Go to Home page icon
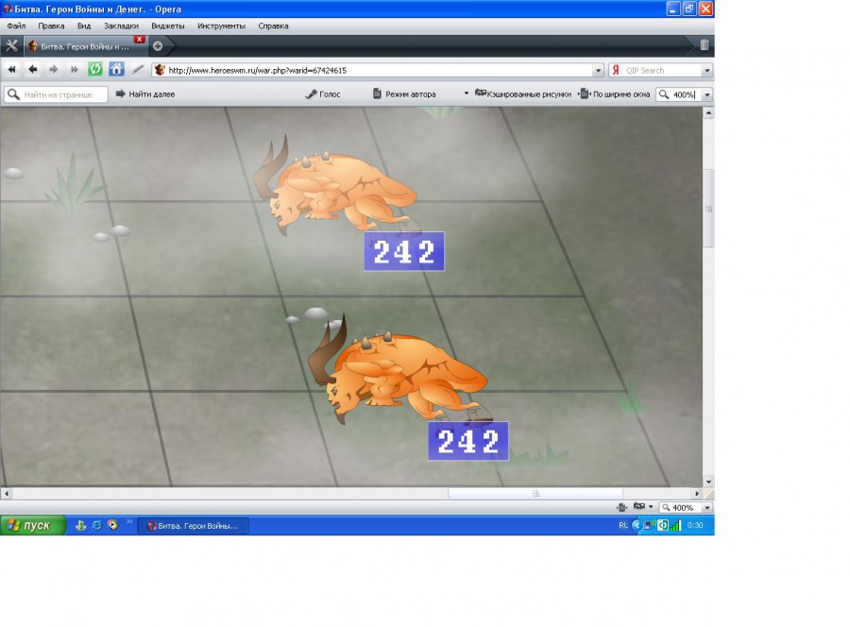This screenshot has height=627, width=850. pos(116,69)
